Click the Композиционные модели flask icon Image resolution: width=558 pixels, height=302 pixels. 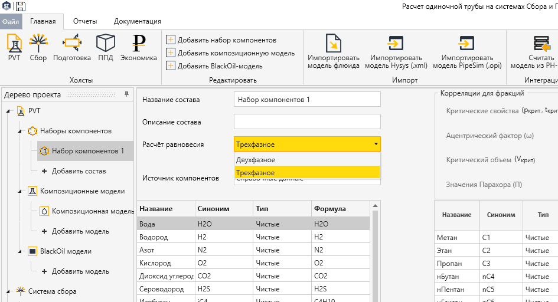click(x=32, y=191)
